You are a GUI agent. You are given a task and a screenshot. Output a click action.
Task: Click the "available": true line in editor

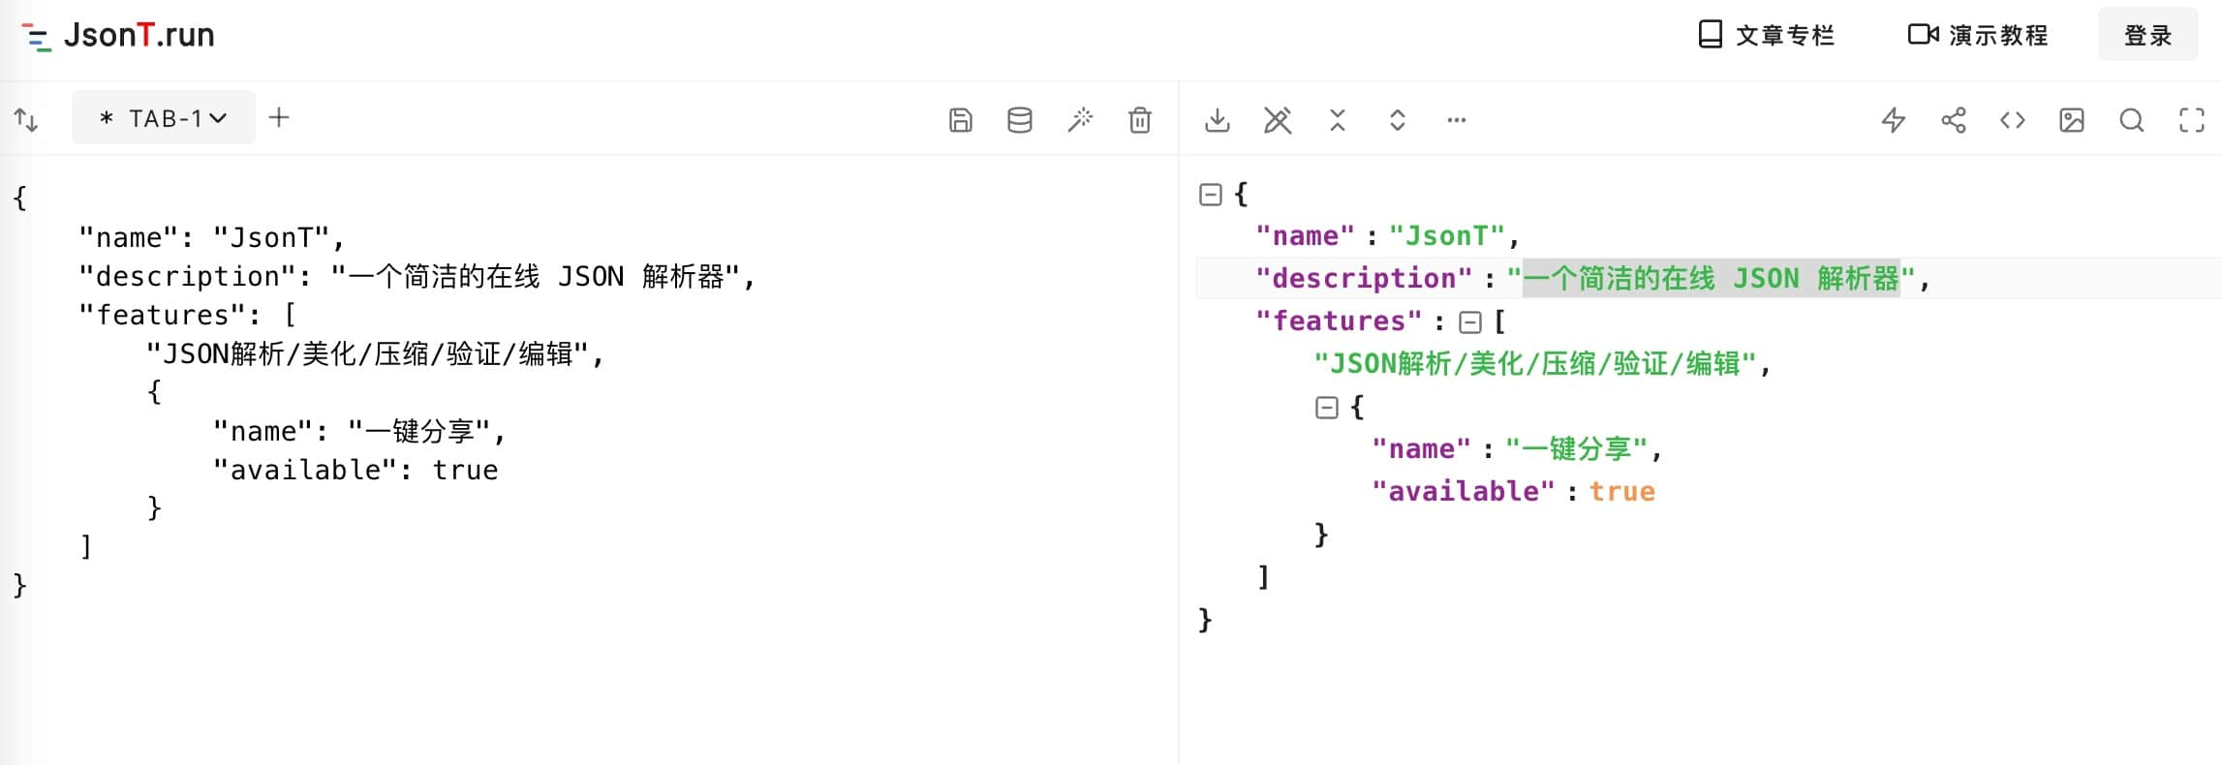pyautogui.click(x=355, y=470)
